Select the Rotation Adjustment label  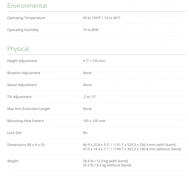tap(24, 73)
